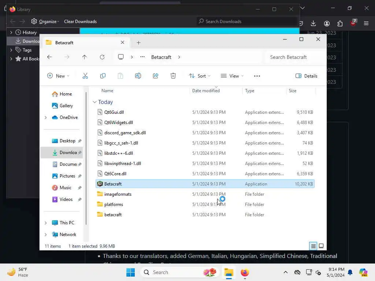Click the Delete trash icon in Explorer toolbar
The width and height of the screenshot is (375, 281).
(173, 76)
